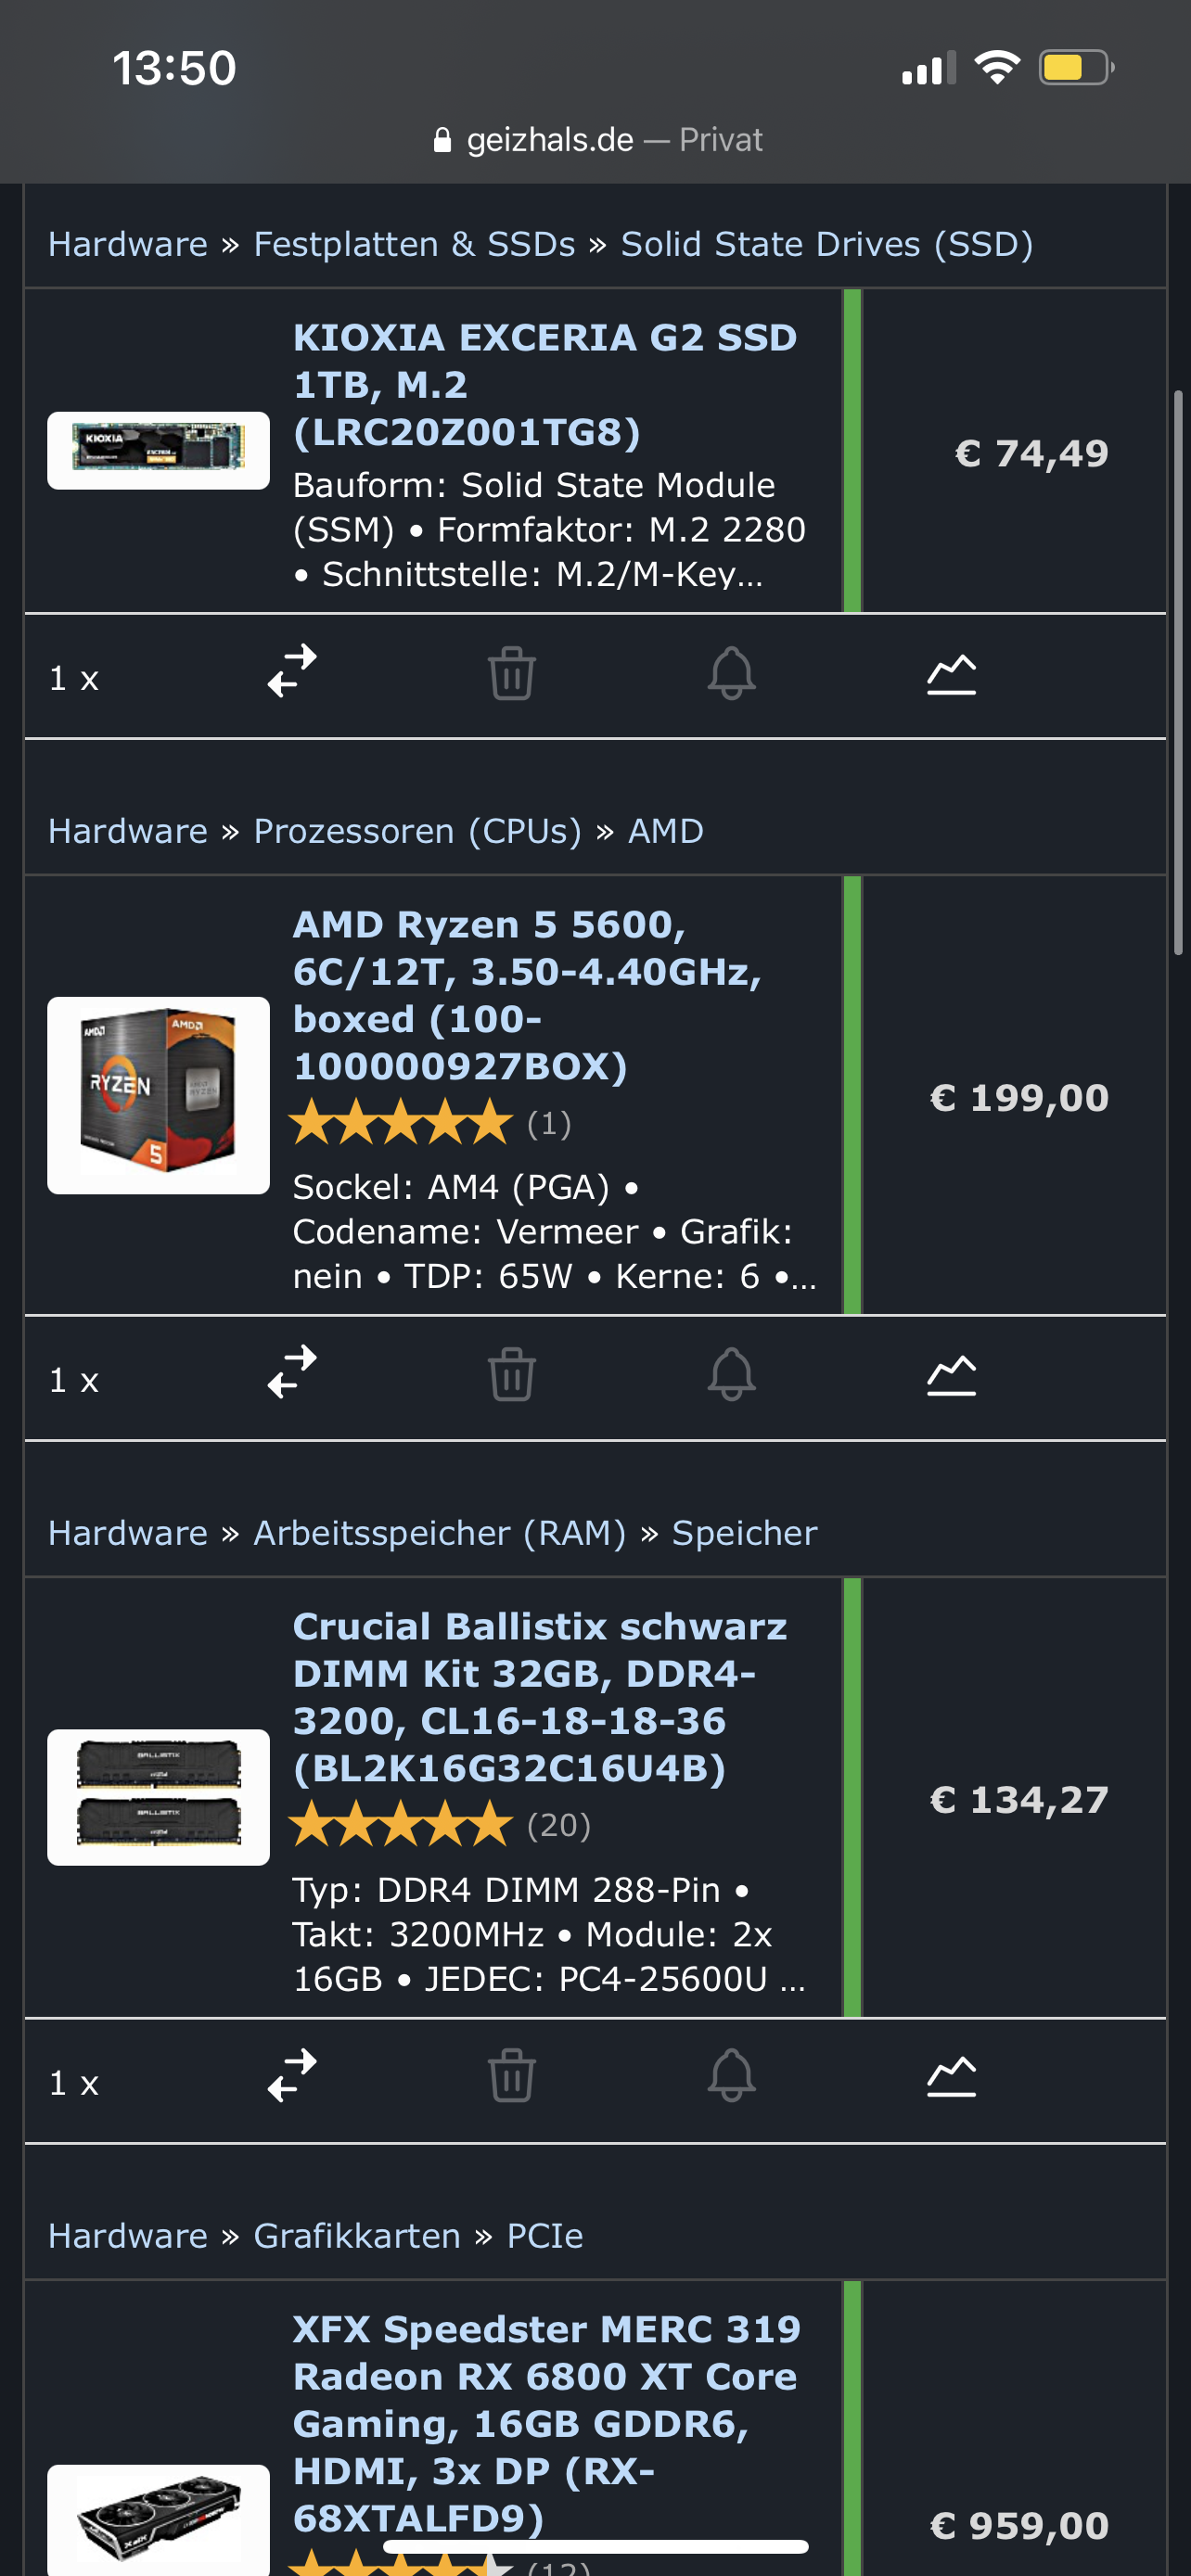Open Prozessoren (CPUs) breadcrumb link
1191x2576 pixels.
(417, 831)
